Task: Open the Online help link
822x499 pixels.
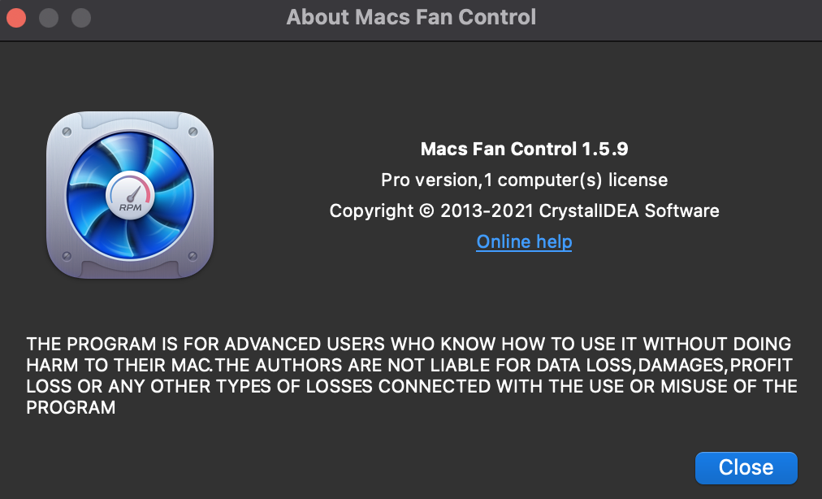Action: click(x=524, y=242)
